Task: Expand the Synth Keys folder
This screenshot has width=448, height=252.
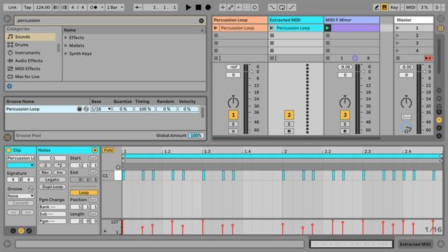Action: pos(66,54)
